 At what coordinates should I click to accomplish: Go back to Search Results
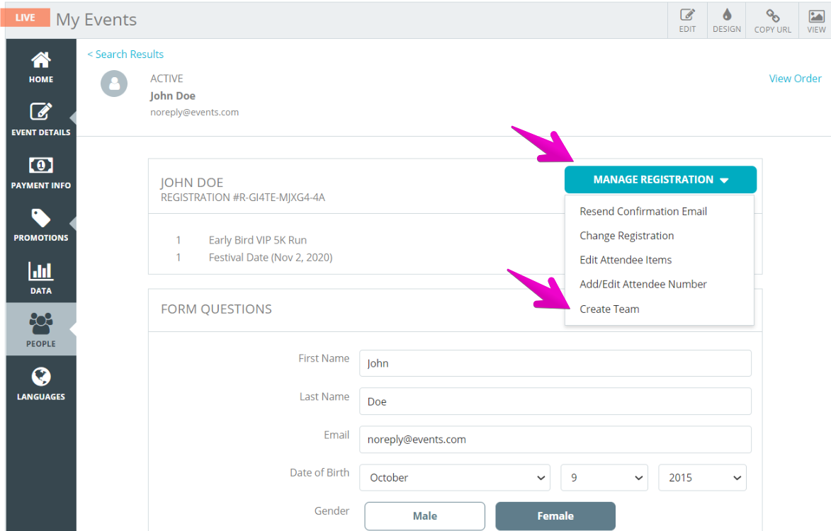tap(125, 54)
